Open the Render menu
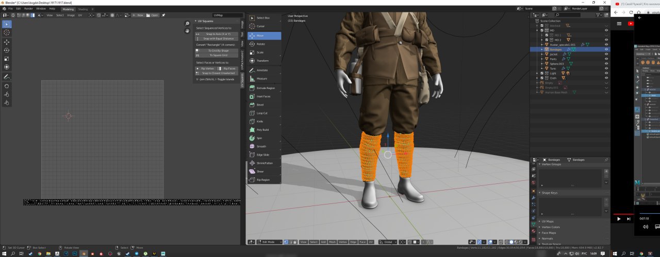This screenshot has width=660, height=257. tap(28, 9)
